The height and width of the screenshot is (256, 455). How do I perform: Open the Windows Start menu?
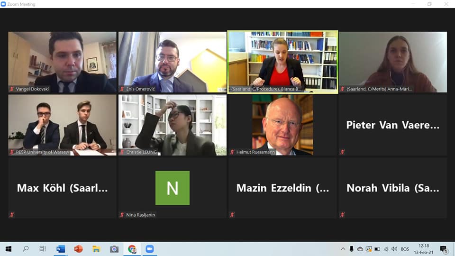pos(9,249)
